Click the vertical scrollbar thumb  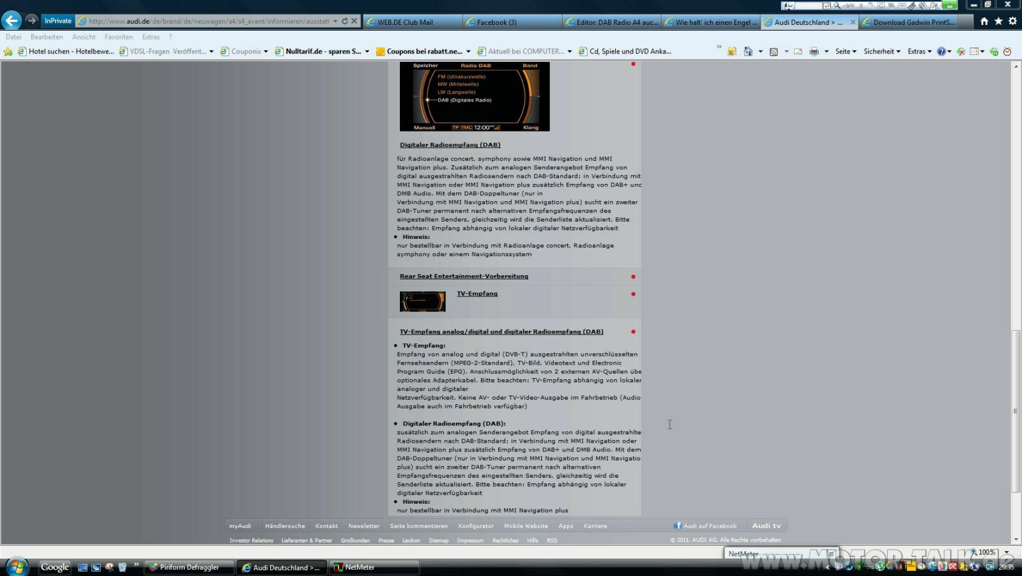tap(1016, 411)
